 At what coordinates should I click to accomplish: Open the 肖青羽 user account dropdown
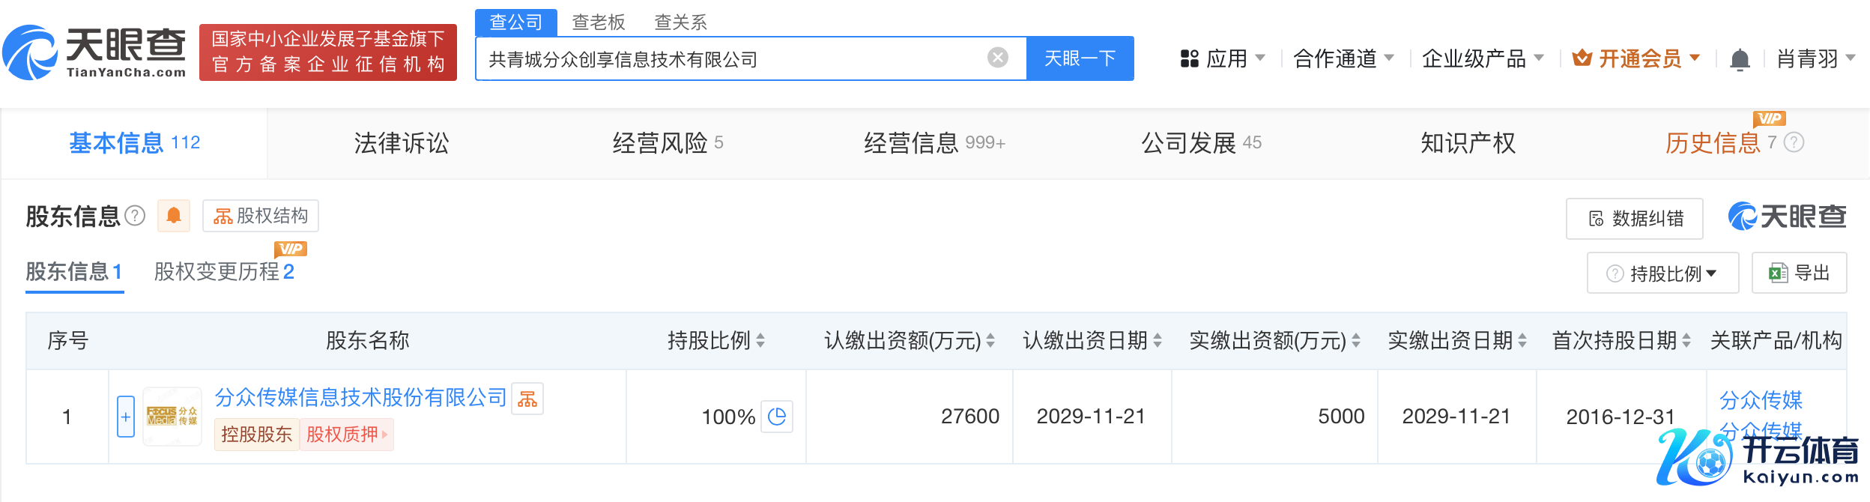tap(1815, 58)
